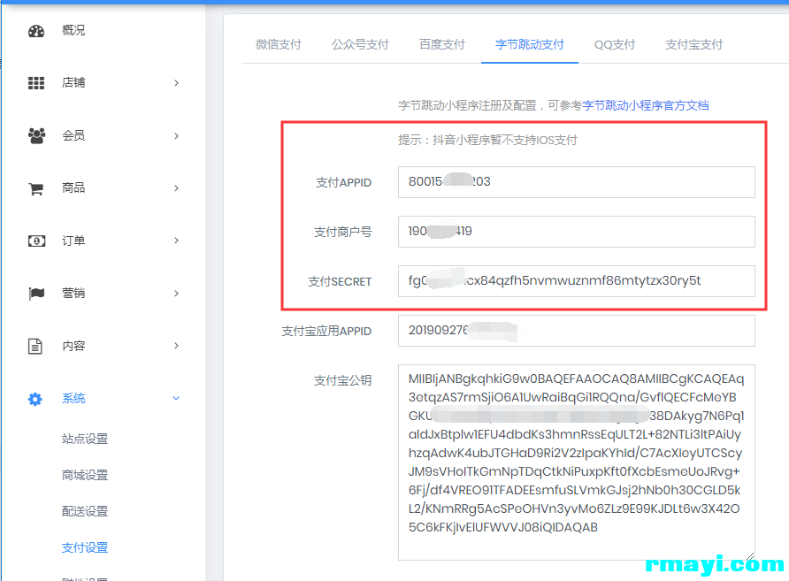Click the gear icon beside 系统
789x581 pixels.
tap(35, 399)
